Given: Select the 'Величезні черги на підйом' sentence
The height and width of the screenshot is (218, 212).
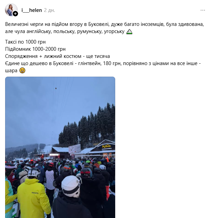Looking at the screenshot, I should [105, 24].
